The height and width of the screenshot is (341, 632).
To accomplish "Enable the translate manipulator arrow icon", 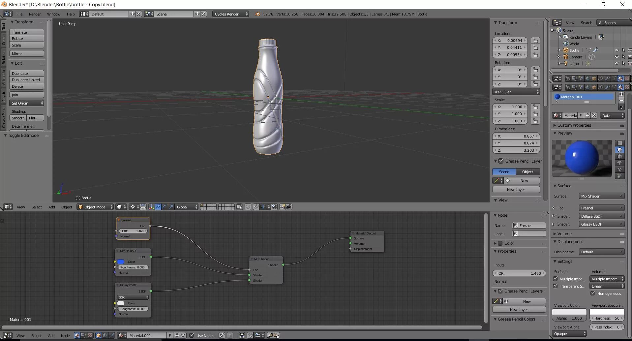I will 158,207.
